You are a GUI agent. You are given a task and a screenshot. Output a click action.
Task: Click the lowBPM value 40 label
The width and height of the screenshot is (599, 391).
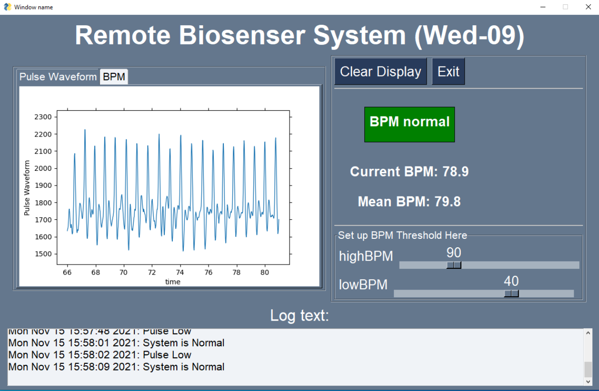tap(511, 281)
